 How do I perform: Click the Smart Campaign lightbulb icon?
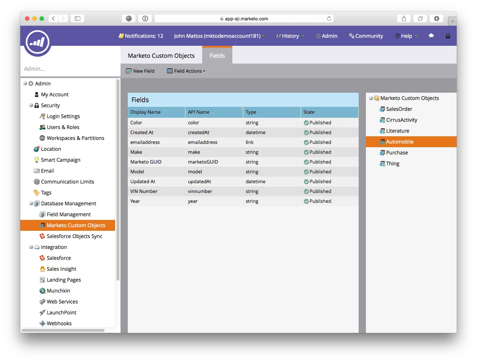(37, 160)
